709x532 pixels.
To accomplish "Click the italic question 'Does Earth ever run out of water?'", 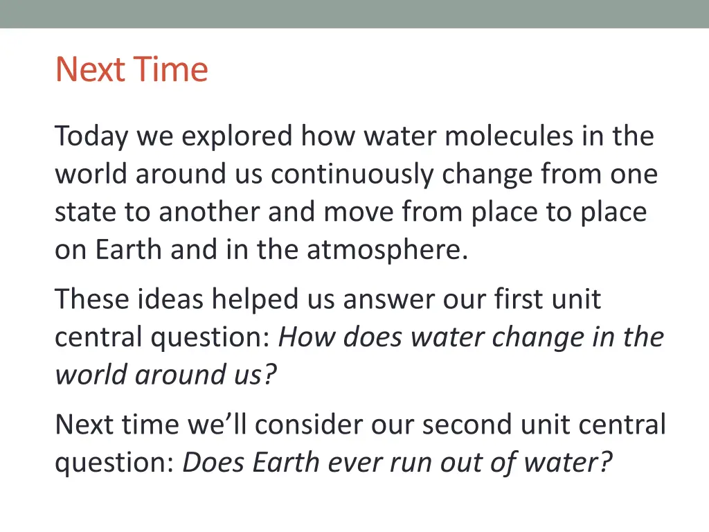I will [x=397, y=463].
